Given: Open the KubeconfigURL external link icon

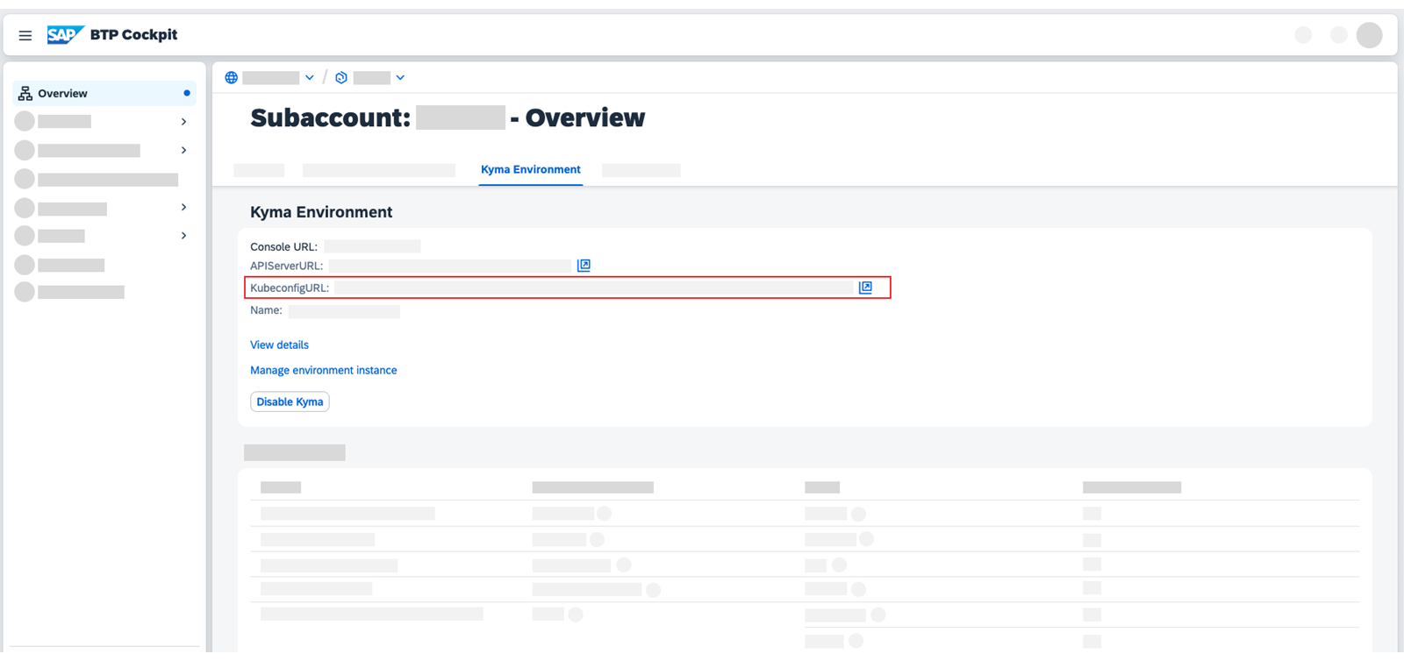Looking at the screenshot, I should [x=865, y=288].
